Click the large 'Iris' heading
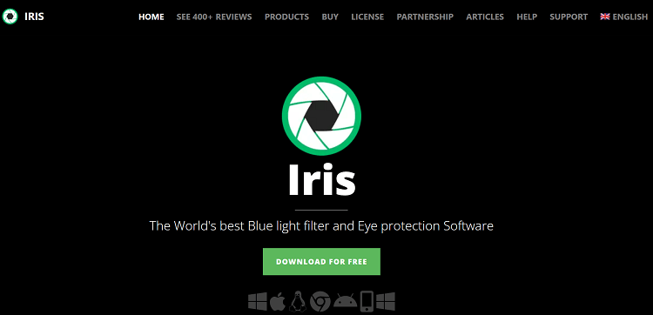The width and height of the screenshot is (653, 315). pyautogui.click(x=322, y=179)
